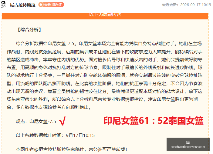Select the 【综合分析】 heading

[x=29, y=30]
